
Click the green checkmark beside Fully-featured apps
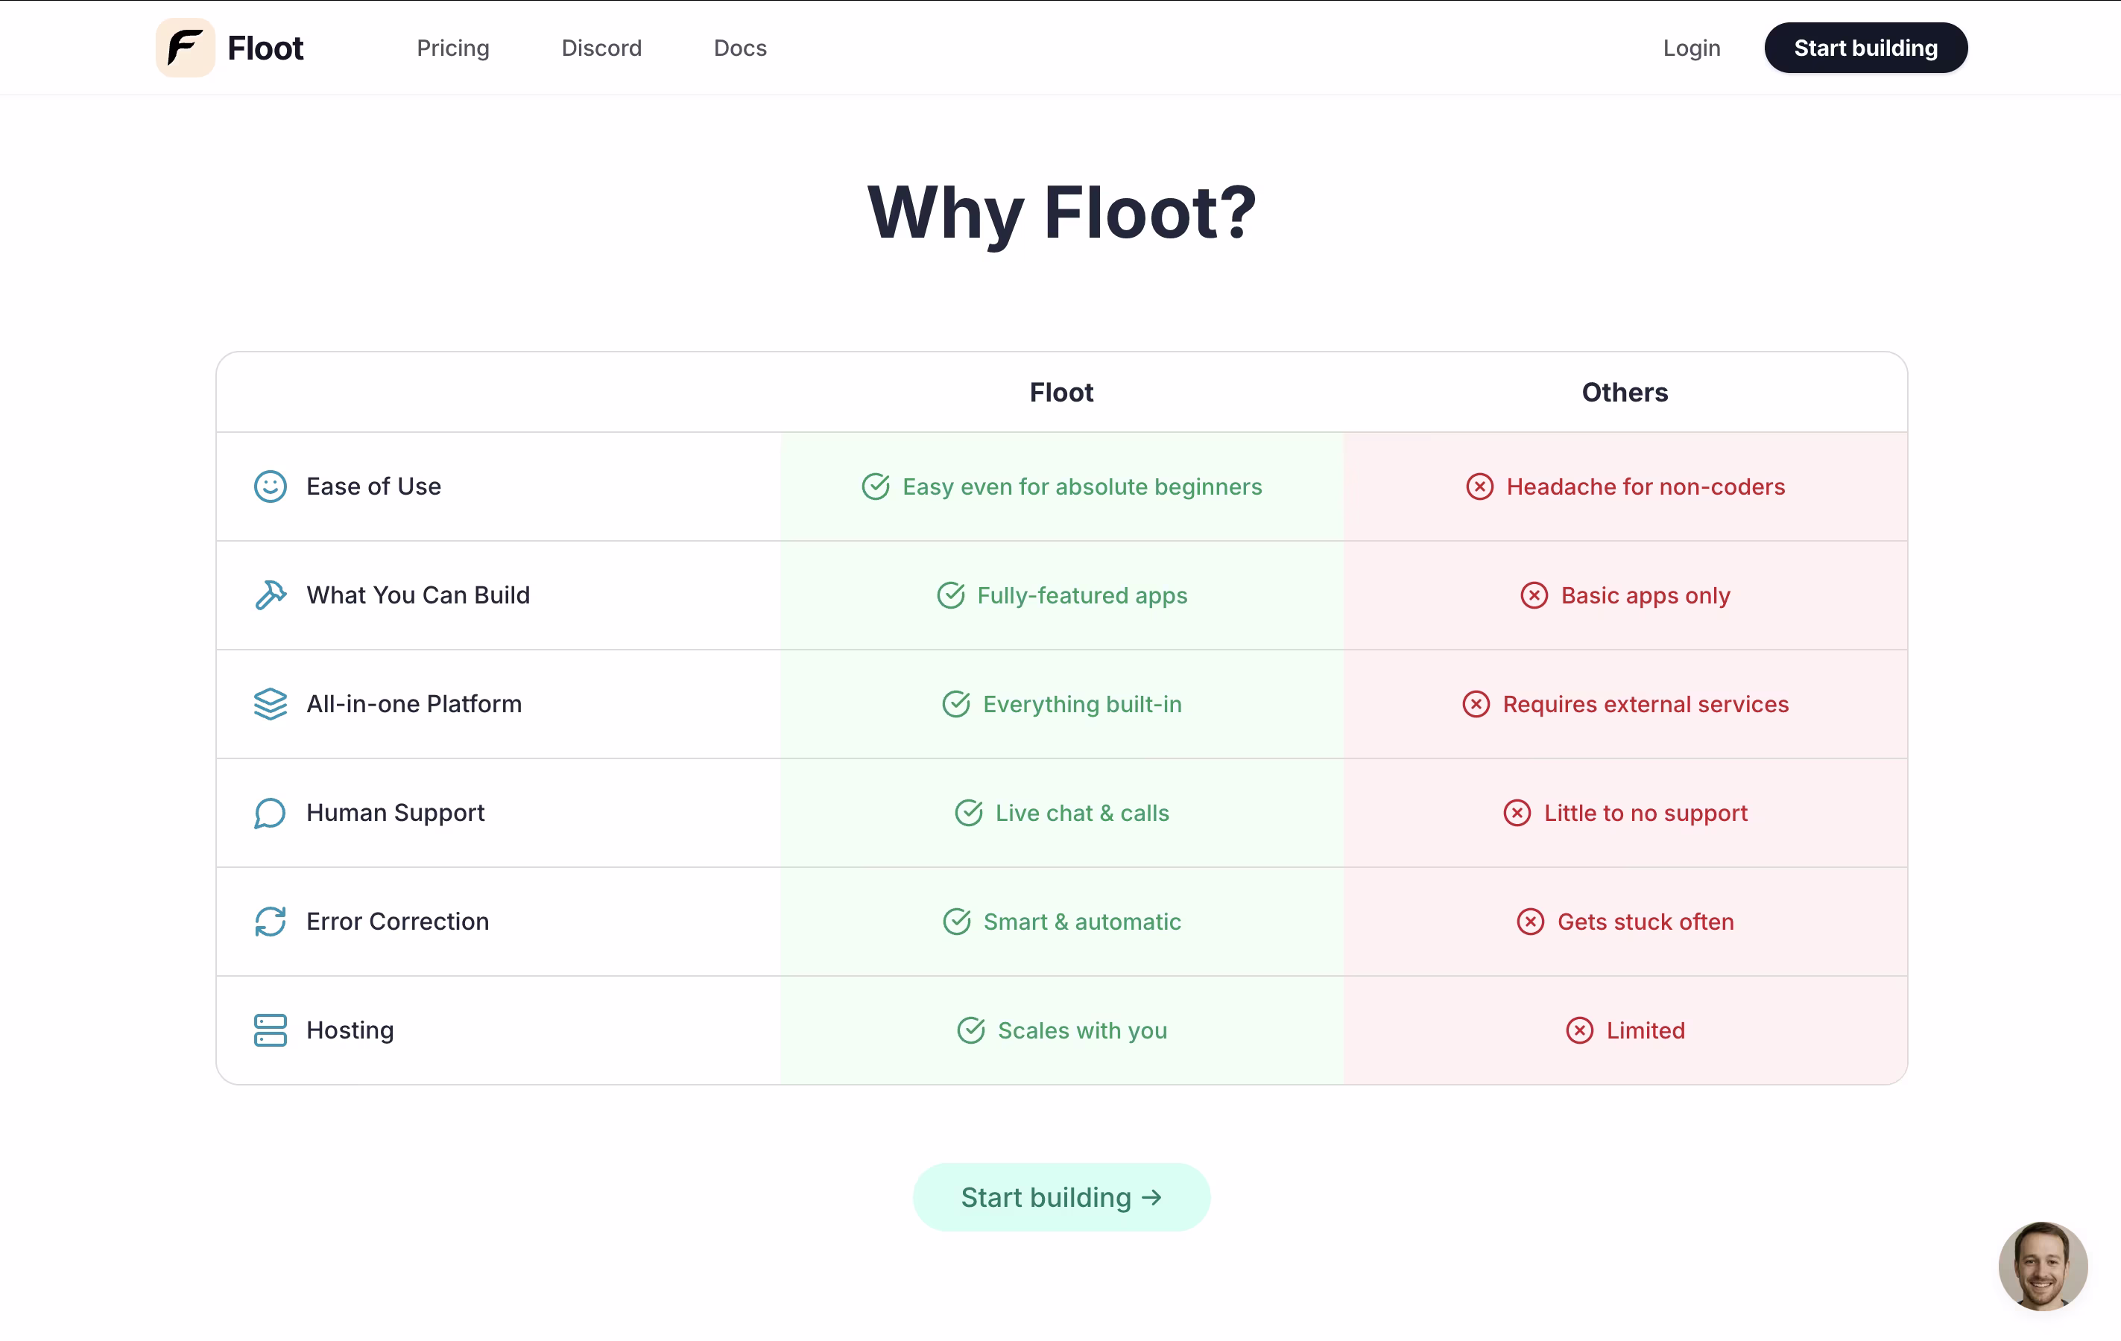click(x=950, y=595)
